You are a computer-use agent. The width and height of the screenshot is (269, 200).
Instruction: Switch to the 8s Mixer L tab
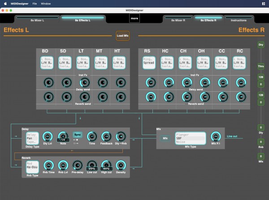point(37,19)
